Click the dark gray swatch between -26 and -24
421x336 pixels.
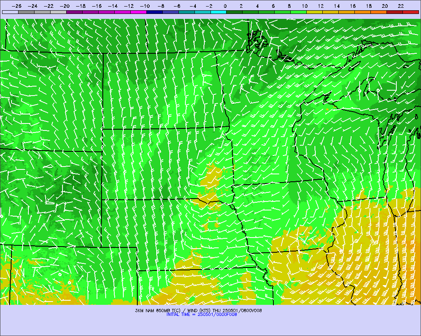click(x=26, y=12)
